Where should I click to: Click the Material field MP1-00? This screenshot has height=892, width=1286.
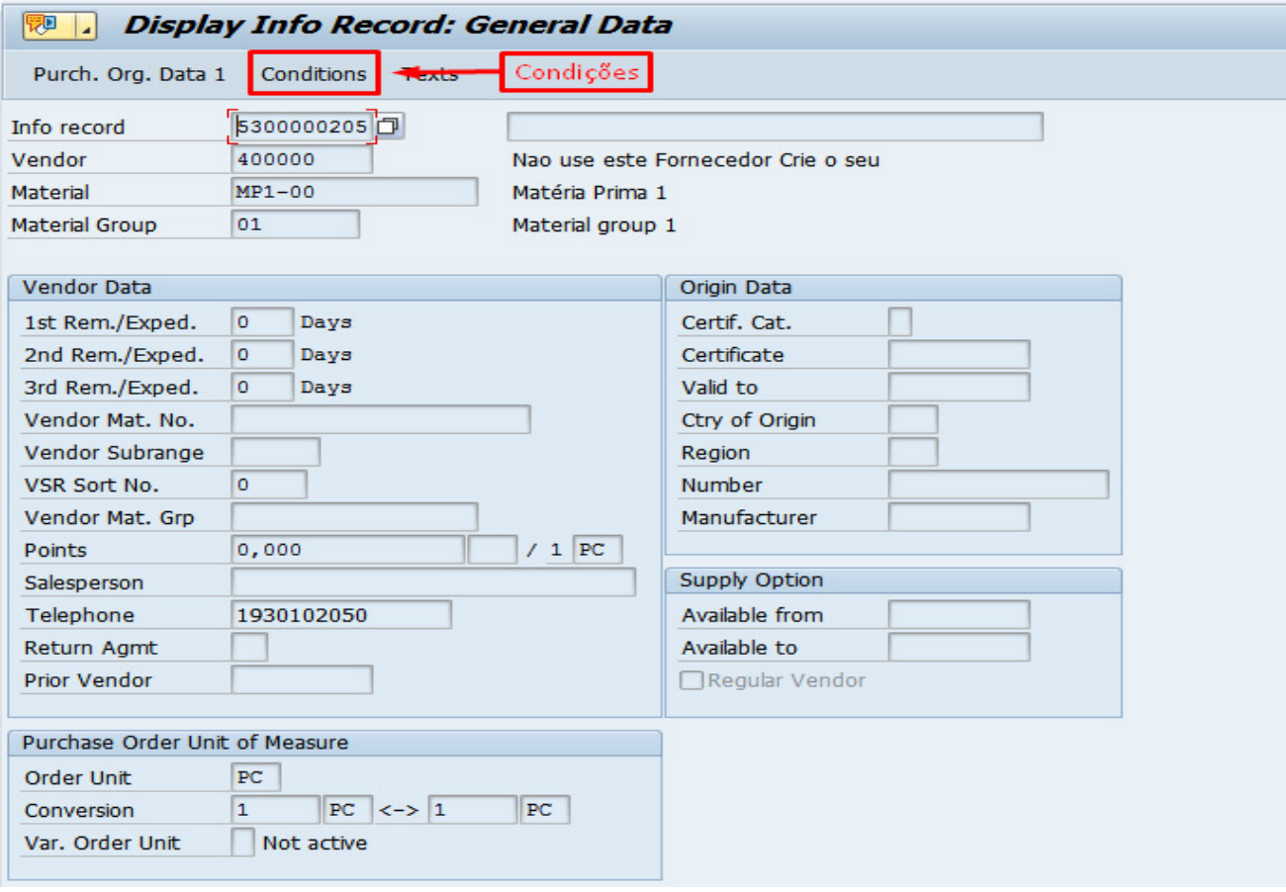tap(354, 192)
